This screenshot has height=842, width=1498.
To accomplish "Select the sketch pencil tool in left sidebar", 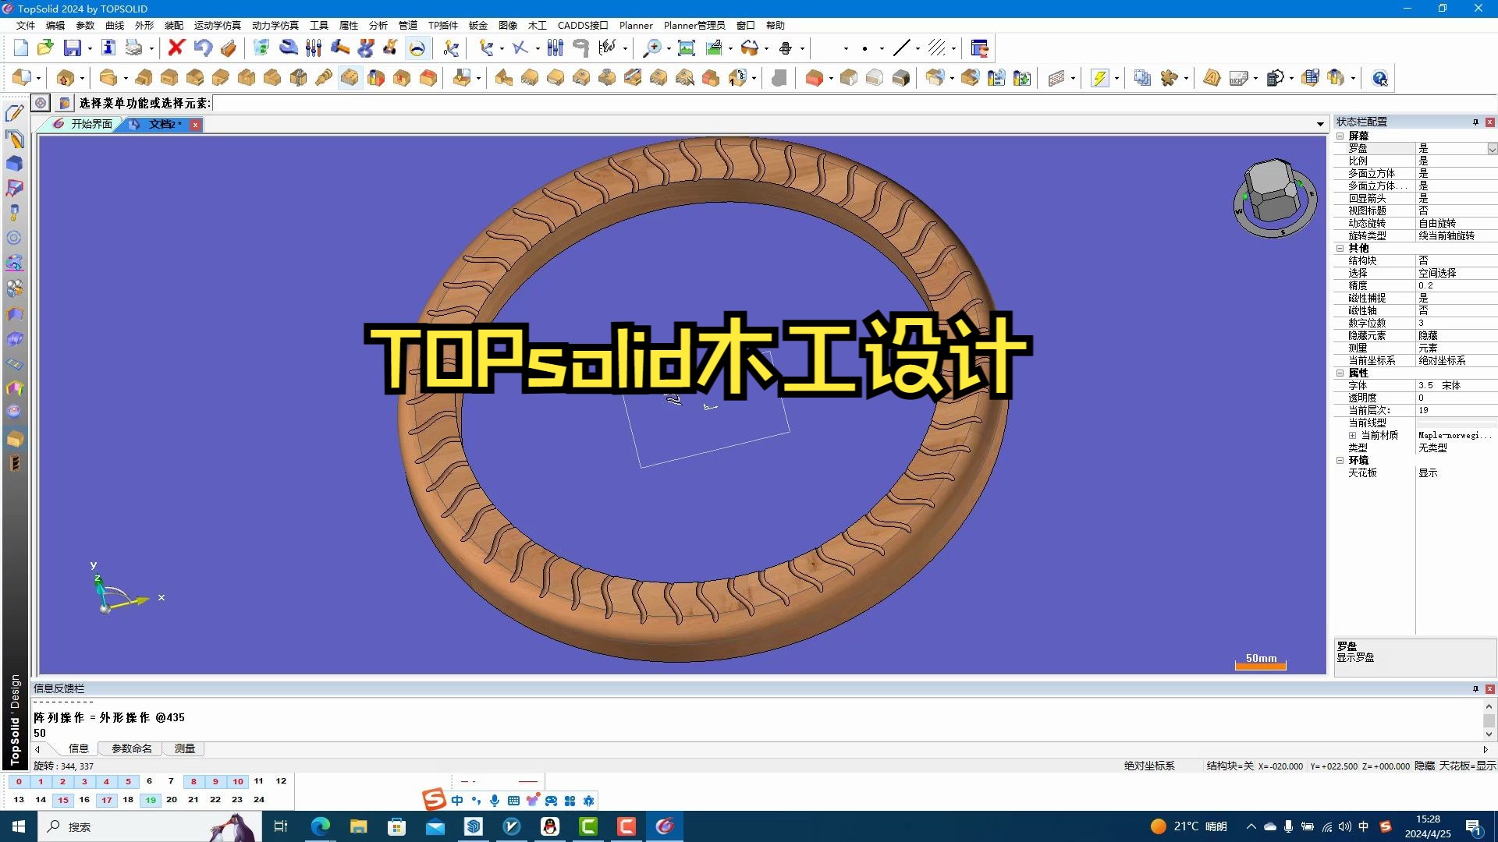I will click(14, 114).
